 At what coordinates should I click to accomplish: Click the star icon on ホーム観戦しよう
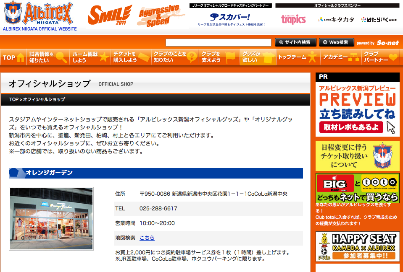(104, 57)
